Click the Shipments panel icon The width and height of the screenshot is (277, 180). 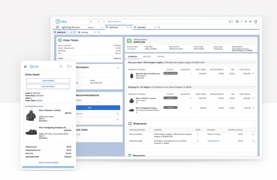click(131, 124)
